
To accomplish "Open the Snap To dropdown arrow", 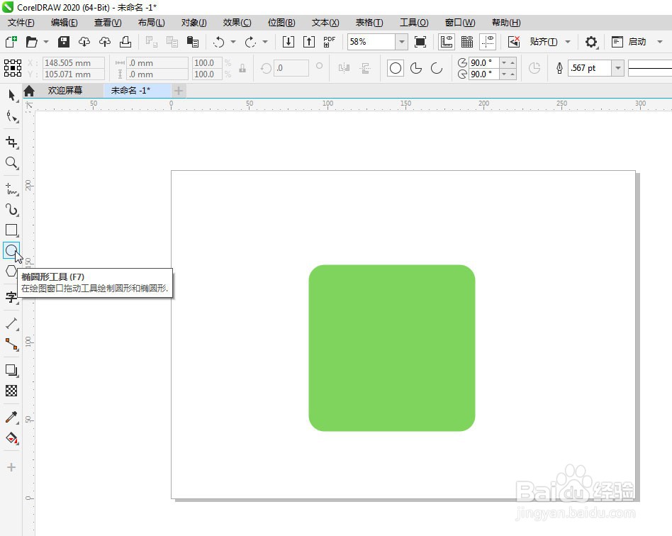I will click(x=568, y=42).
